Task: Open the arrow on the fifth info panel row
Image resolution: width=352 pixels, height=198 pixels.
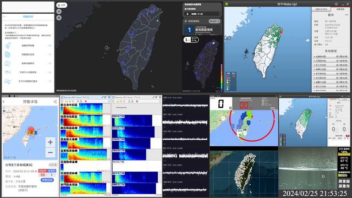Action: [49, 81]
